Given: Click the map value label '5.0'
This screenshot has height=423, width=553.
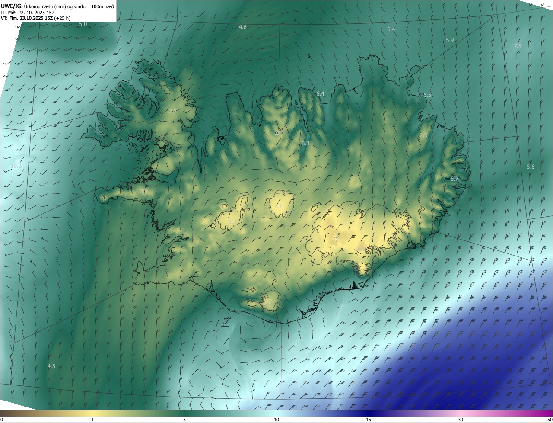Looking at the screenshot, I should coord(83,24).
